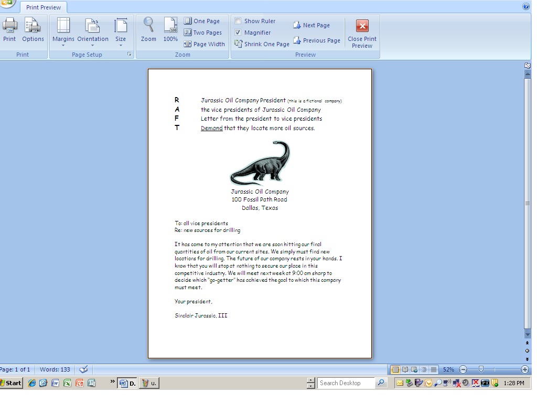Image resolution: width=537 pixels, height=403 pixels.
Task: Select Page Width zoom option
Action: pyautogui.click(x=205, y=44)
